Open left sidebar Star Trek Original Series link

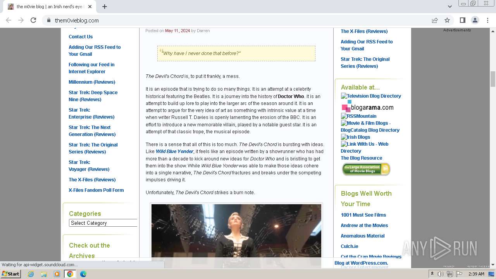93,148
